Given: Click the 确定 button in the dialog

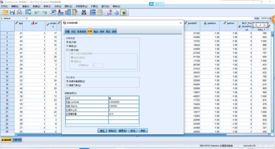Looking at the screenshot, I should click(x=102, y=131).
